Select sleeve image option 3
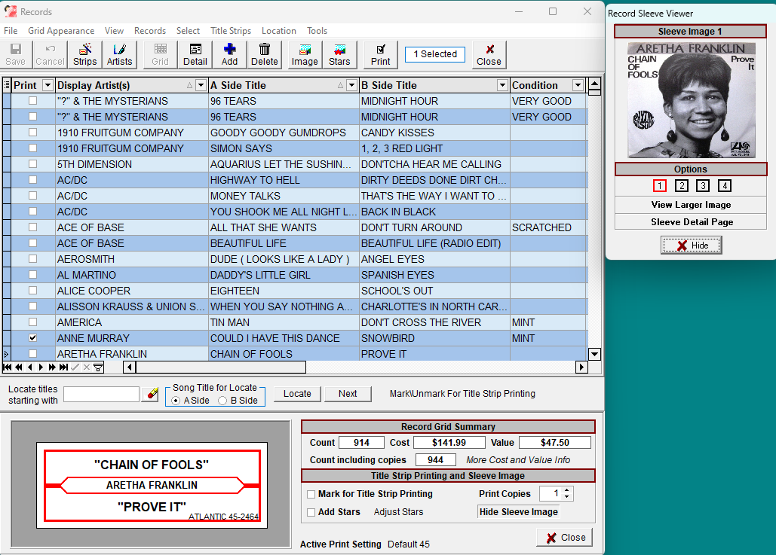 pos(703,186)
